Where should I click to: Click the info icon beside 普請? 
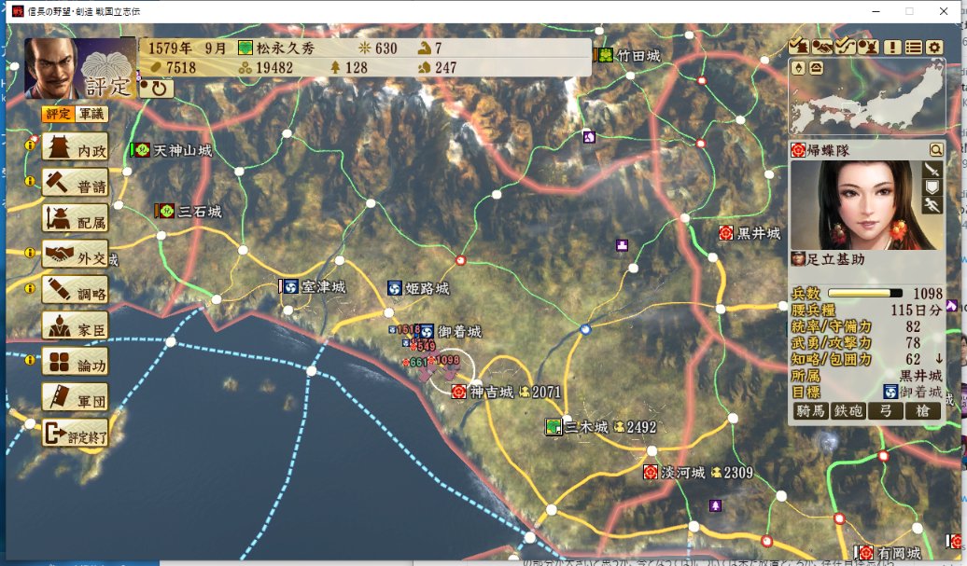point(30,181)
